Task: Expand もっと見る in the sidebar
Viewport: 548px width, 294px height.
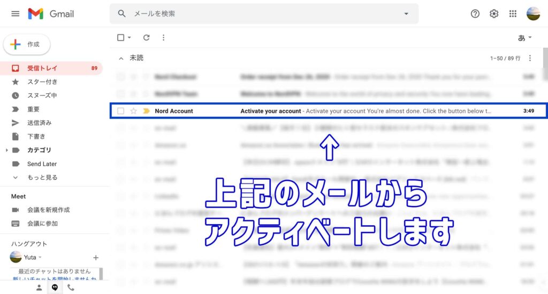Action: (x=42, y=177)
